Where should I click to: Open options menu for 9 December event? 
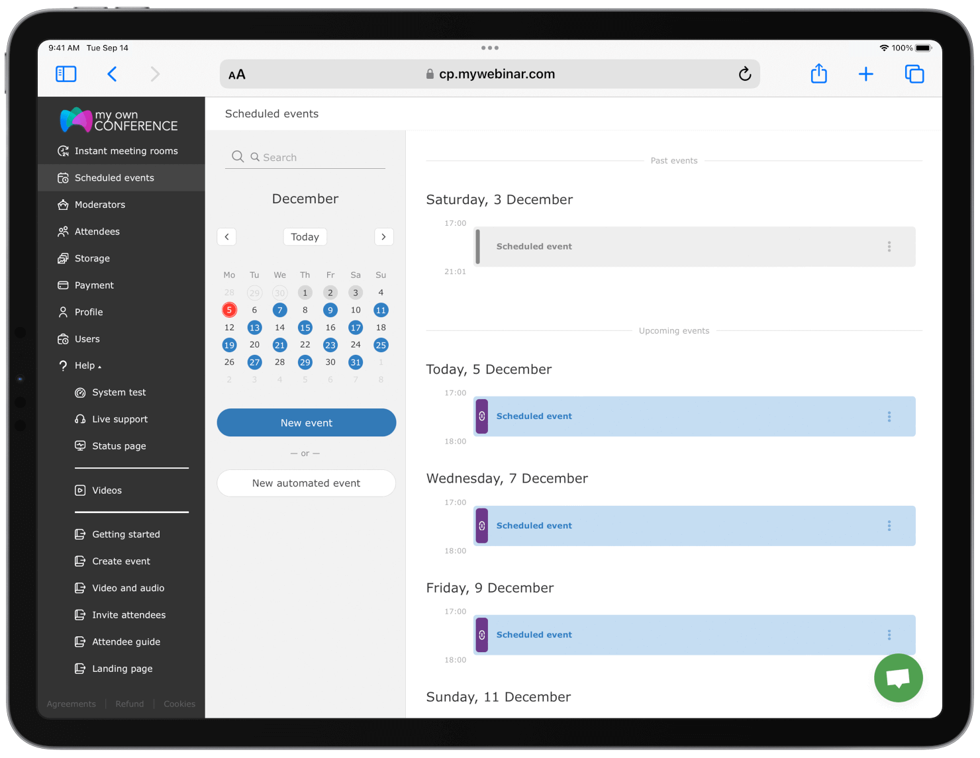tap(889, 635)
